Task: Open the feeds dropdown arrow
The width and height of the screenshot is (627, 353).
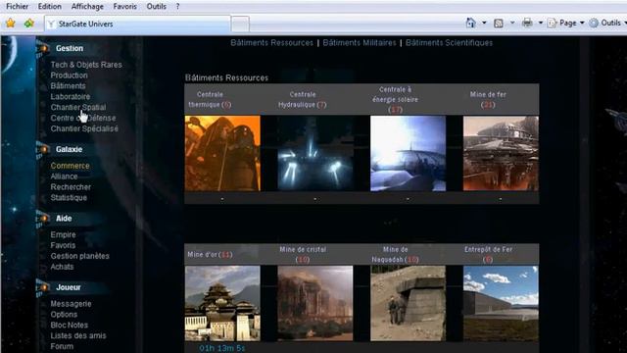Action: [512, 23]
